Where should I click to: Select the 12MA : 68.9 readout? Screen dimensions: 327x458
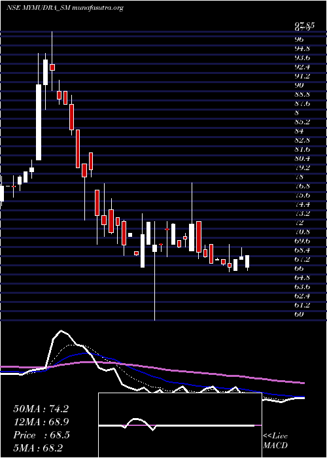click(x=41, y=422)
